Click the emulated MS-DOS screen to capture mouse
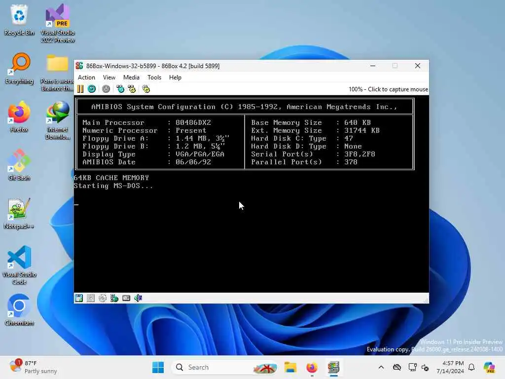This screenshot has width=505, height=379. 251,193
